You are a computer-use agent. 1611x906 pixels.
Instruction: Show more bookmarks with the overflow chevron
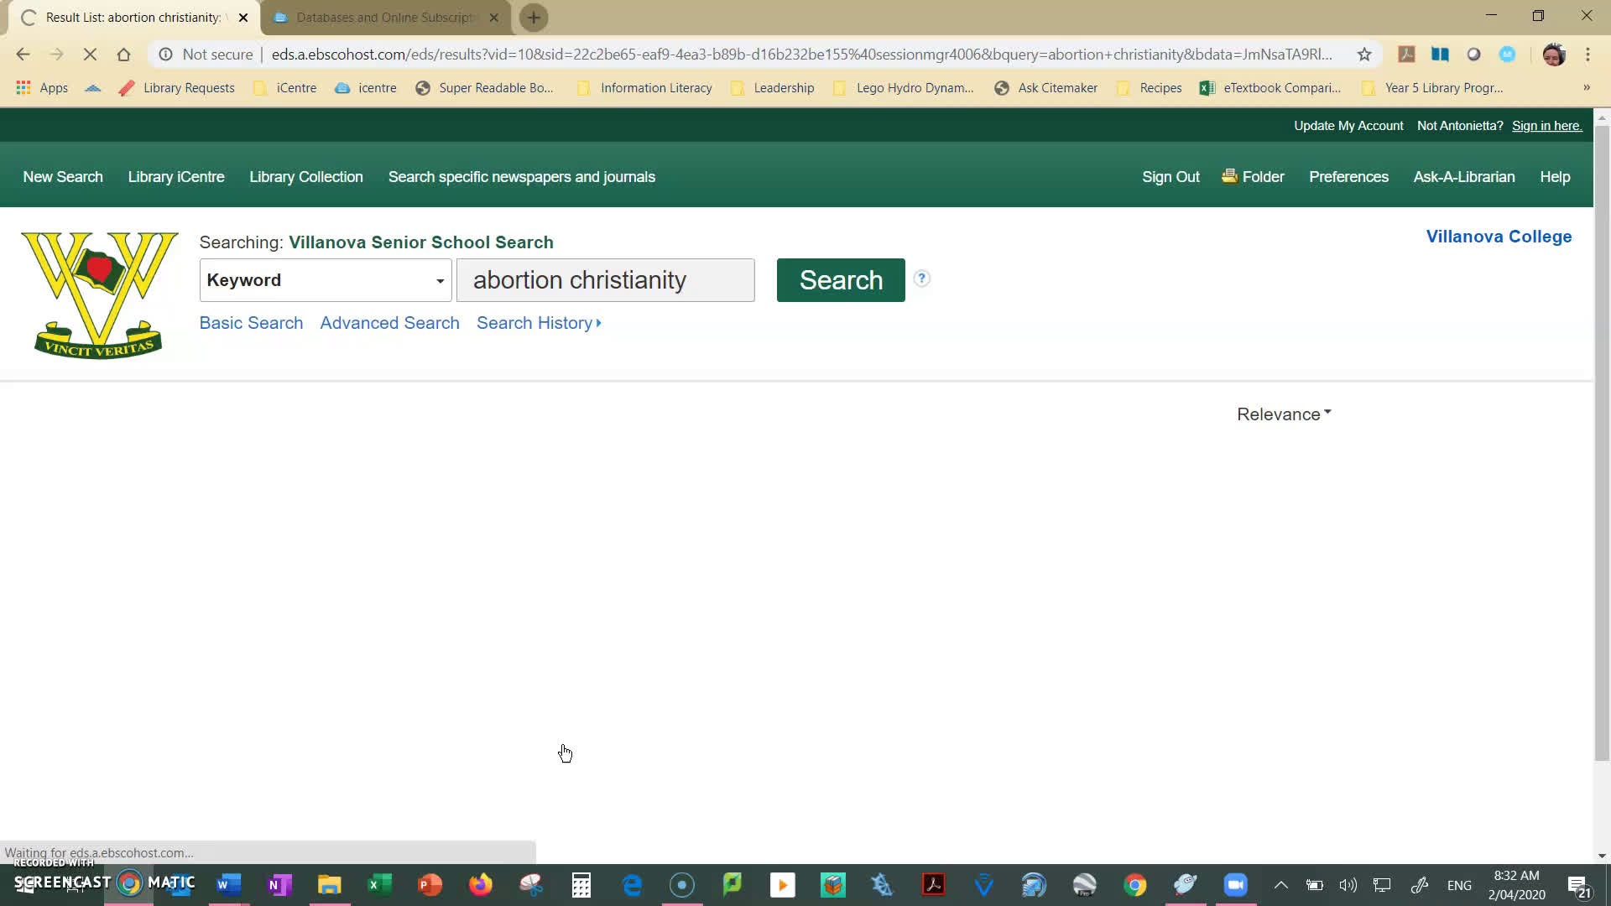tap(1586, 88)
